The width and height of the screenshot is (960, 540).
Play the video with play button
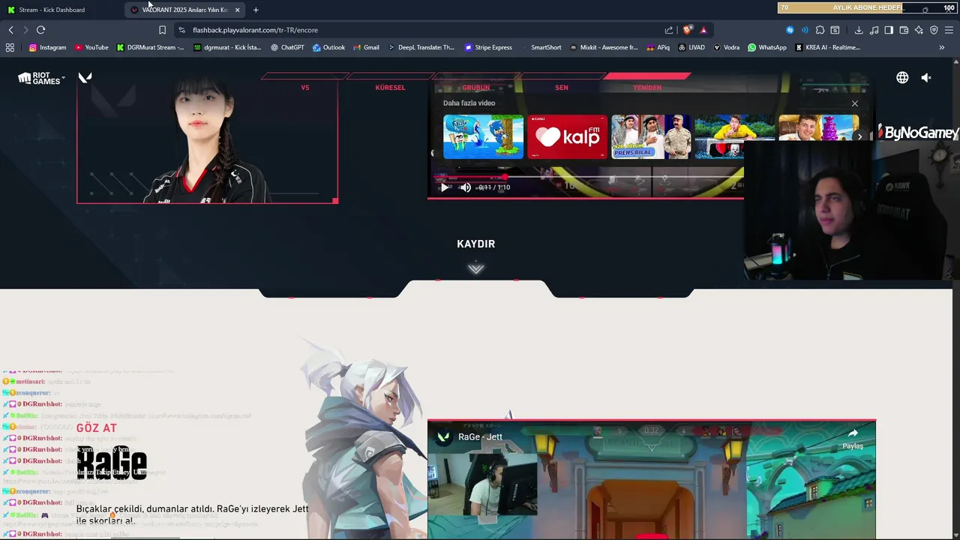444,187
